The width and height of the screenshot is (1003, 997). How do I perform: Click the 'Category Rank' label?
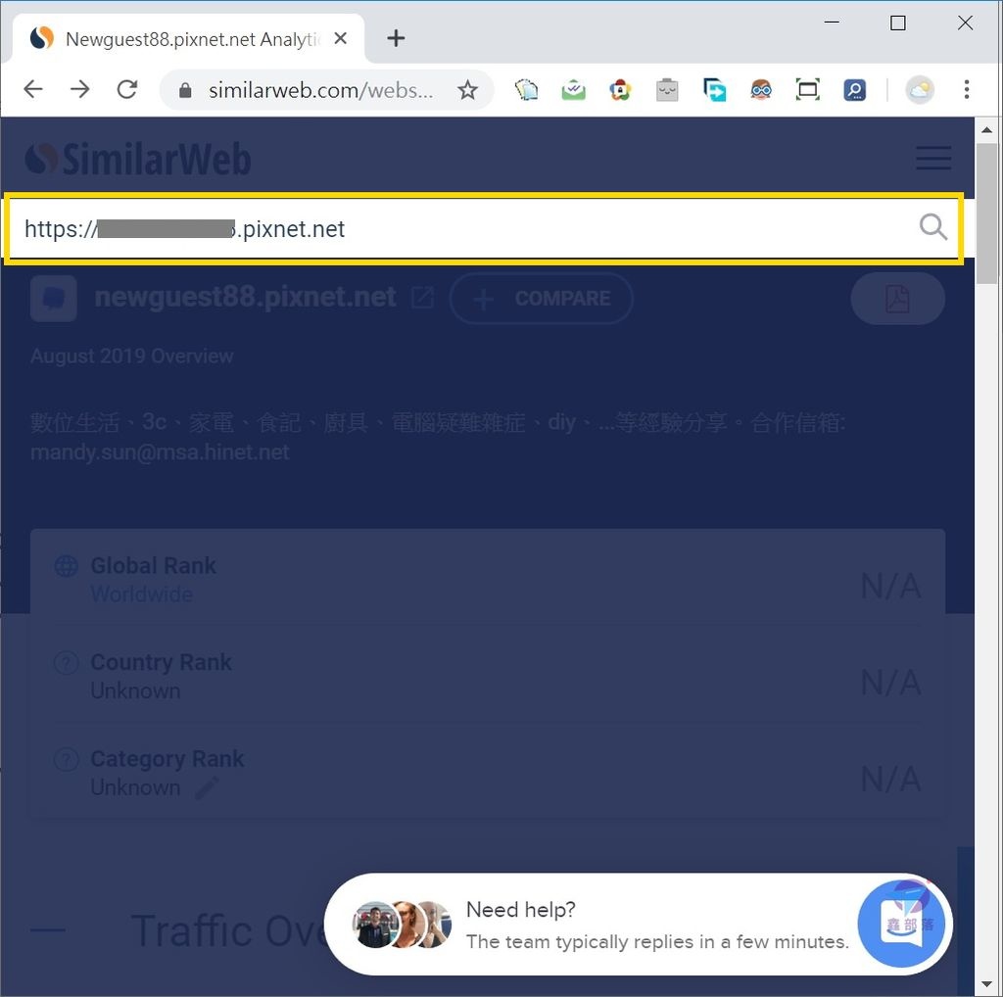click(x=167, y=758)
